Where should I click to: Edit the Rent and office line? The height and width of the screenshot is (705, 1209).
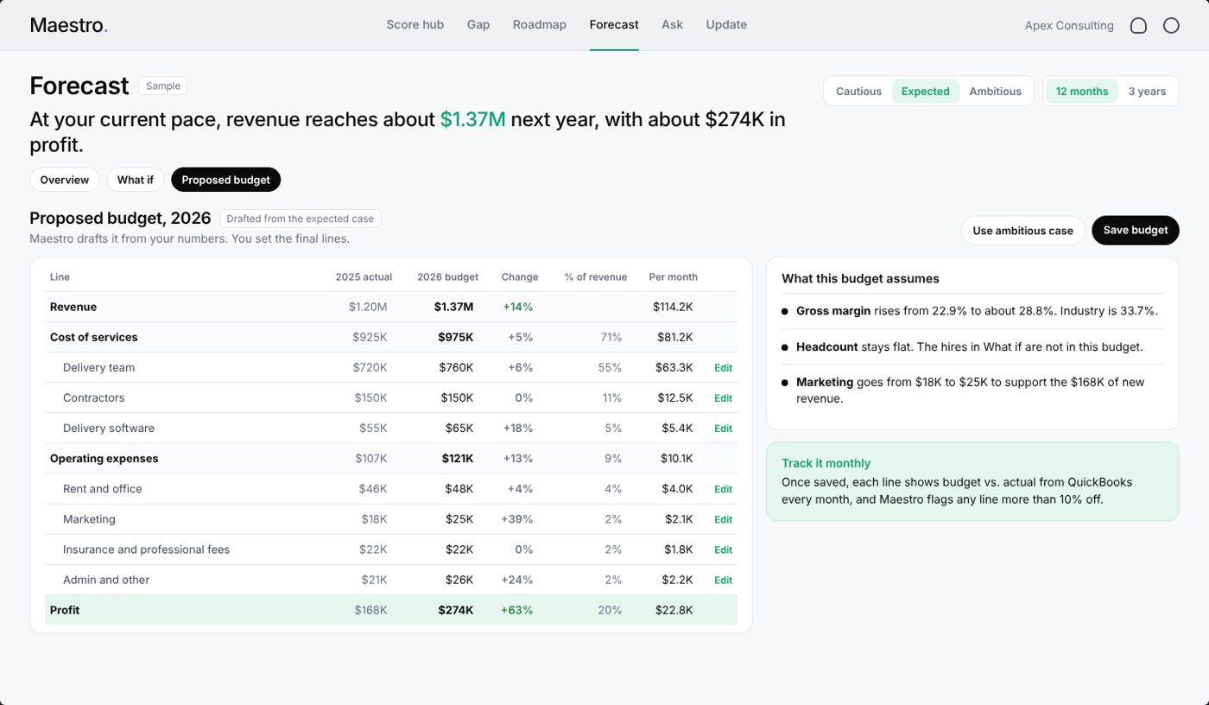pos(723,489)
